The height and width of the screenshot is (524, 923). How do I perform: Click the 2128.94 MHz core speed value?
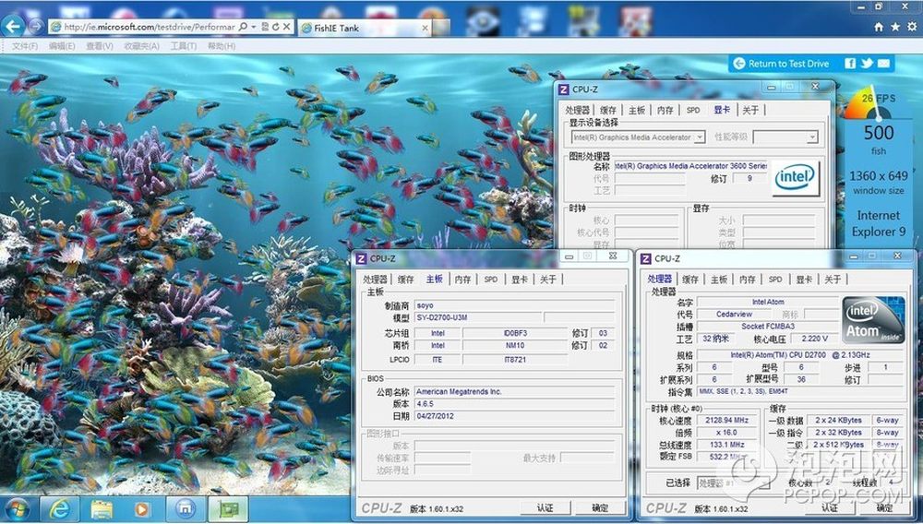(x=727, y=421)
